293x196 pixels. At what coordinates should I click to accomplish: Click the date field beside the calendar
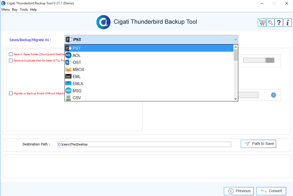(254, 60)
